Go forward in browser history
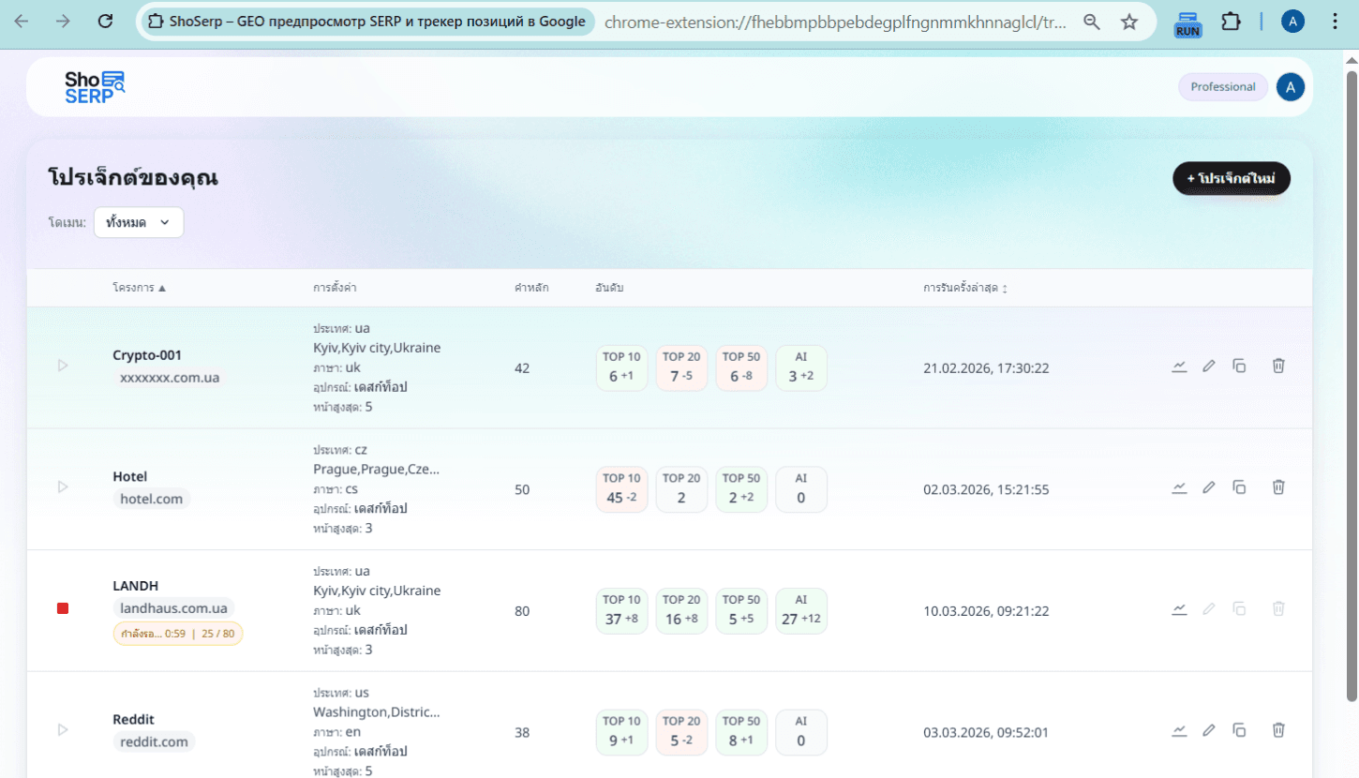Image resolution: width=1359 pixels, height=778 pixels. coord(63,22)
